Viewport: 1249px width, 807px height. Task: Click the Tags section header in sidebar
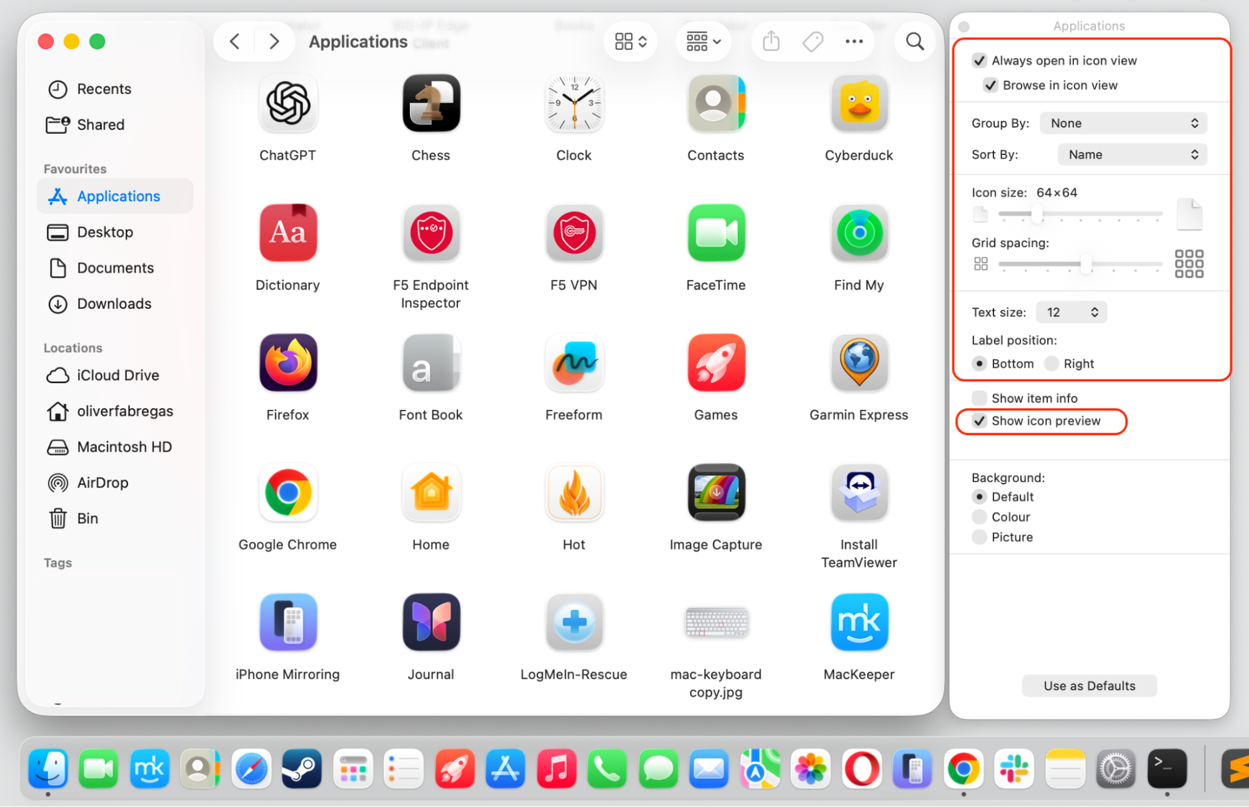tap(57, 563)
